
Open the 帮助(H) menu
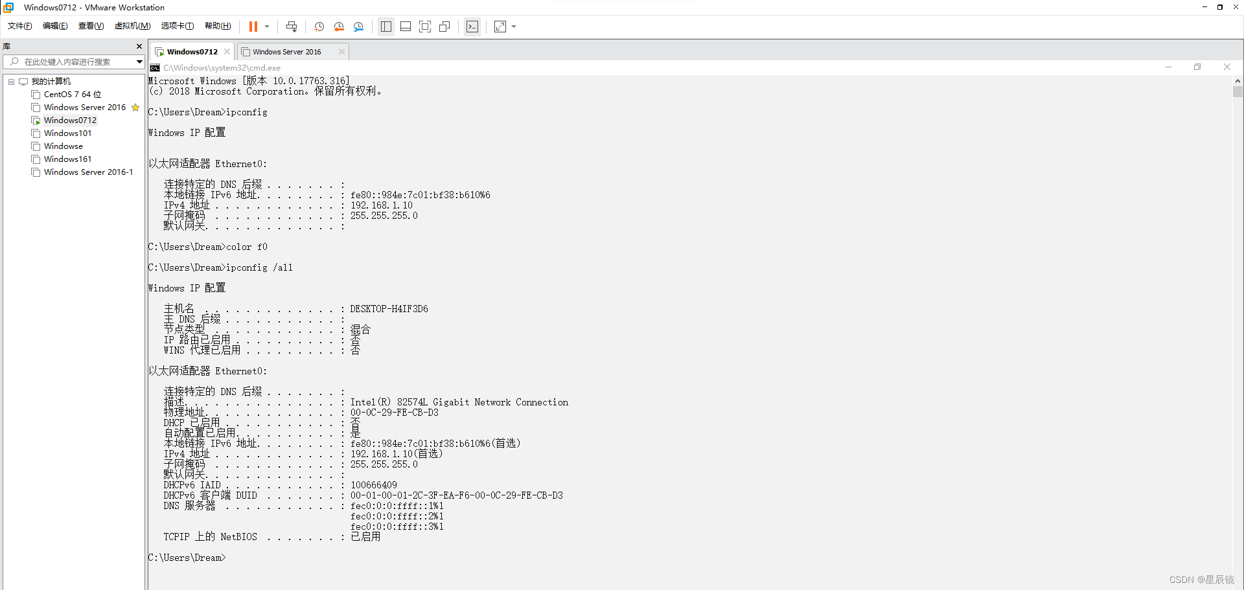coord(218,26)
